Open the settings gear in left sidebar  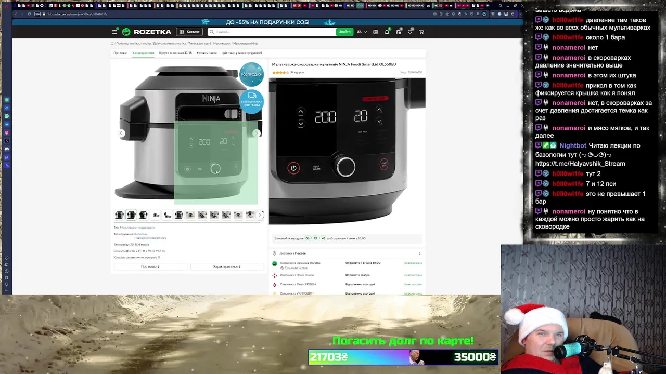click(7, 277)
